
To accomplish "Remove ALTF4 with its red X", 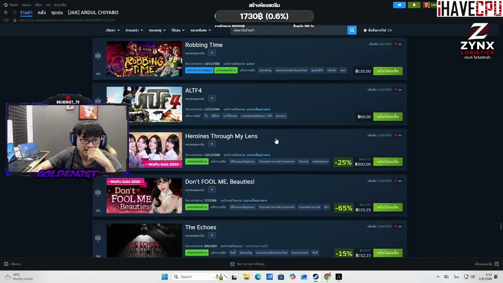I will 395,90.
